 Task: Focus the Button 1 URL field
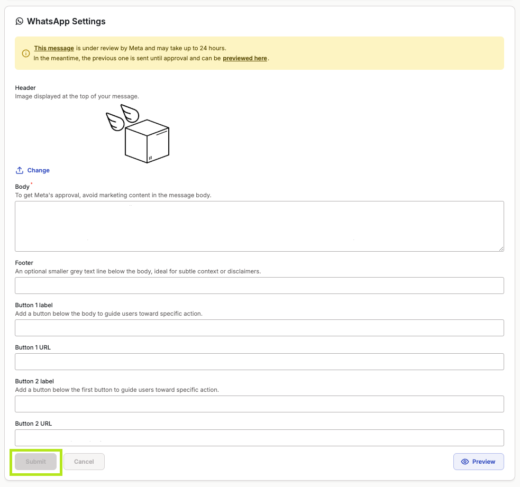coord(259,362)
